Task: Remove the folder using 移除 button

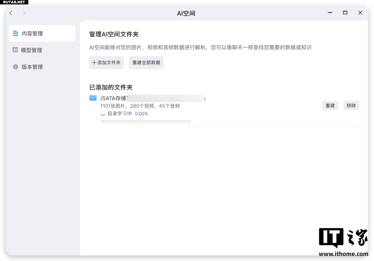Action: 351,106
